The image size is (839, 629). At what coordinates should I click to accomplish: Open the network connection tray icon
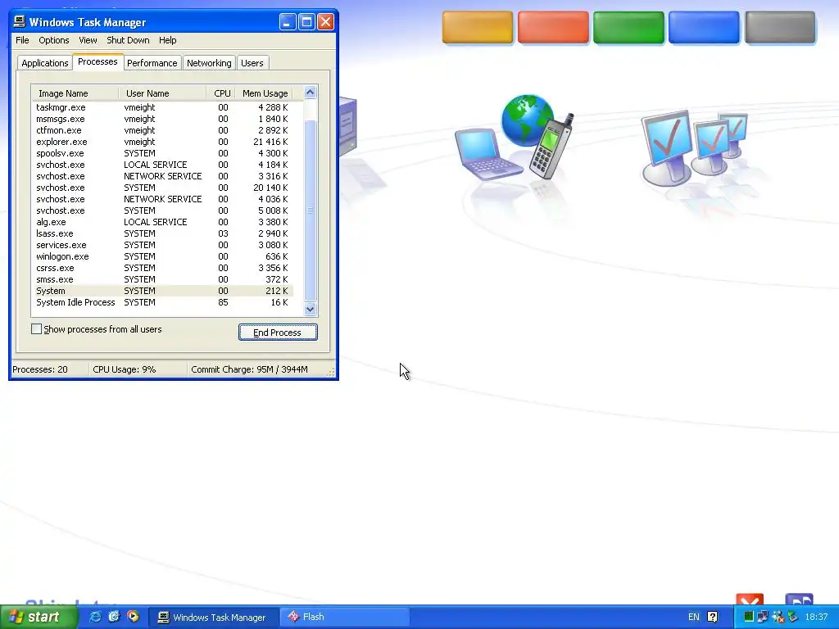pos(763,617)
